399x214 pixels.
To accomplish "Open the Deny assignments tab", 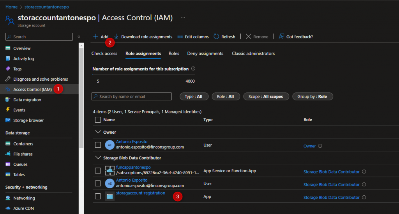I will (x=205, y=53).
